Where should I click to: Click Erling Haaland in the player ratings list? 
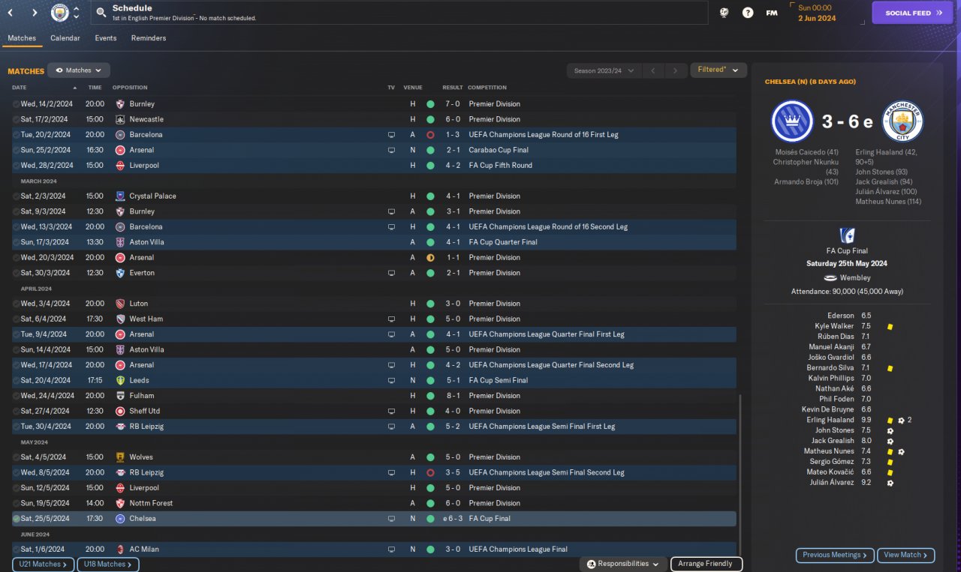pyautogui.click(x=830, y=421)
